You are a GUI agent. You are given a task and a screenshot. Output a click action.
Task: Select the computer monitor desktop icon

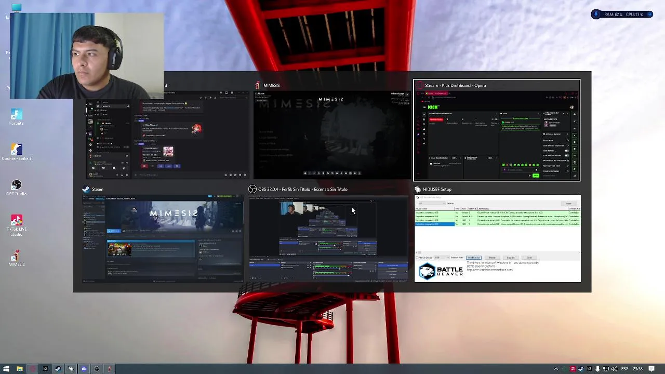(16, 7)
